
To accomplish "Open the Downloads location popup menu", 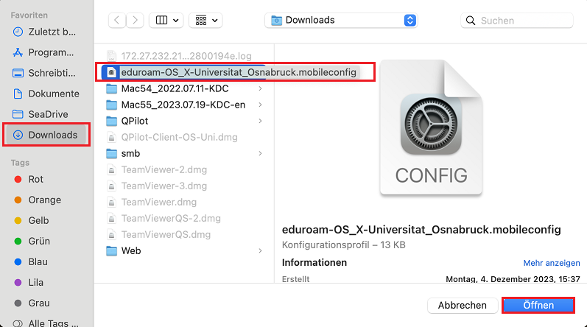I will tap(341, 20).
